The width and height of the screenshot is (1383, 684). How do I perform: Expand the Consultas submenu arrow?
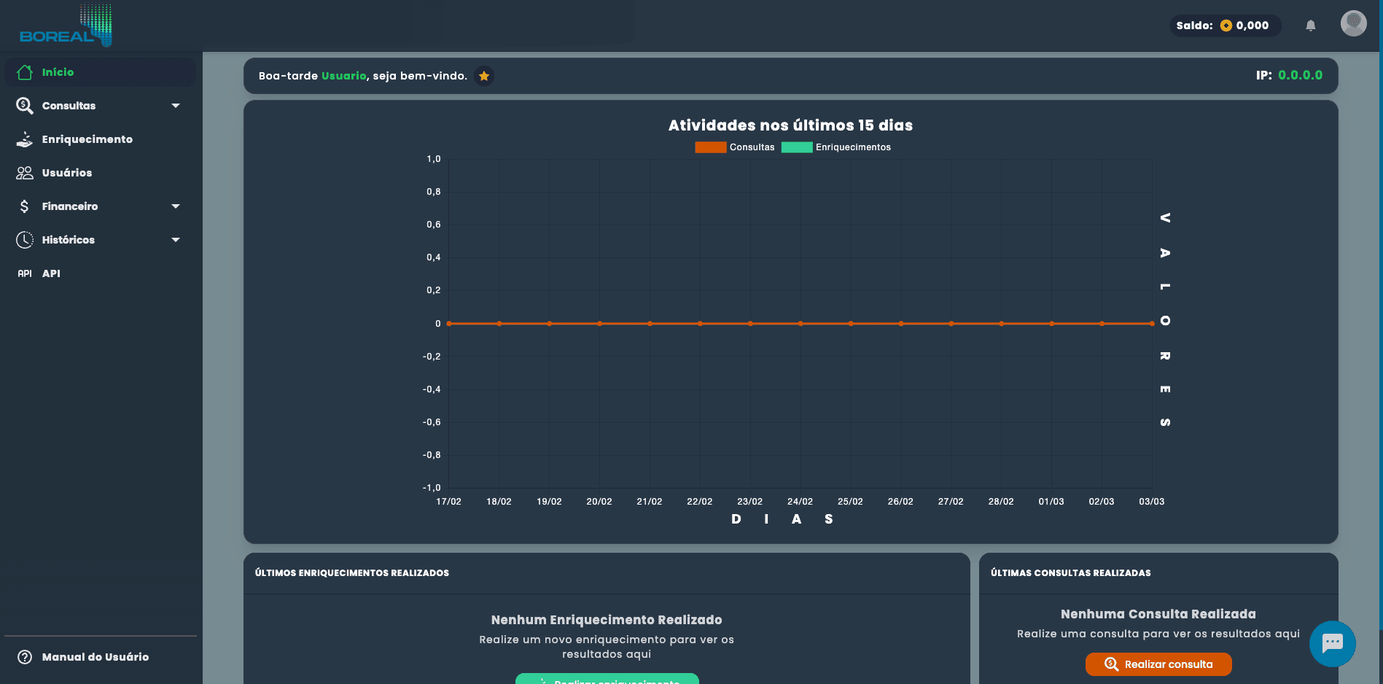pos(176,106)
